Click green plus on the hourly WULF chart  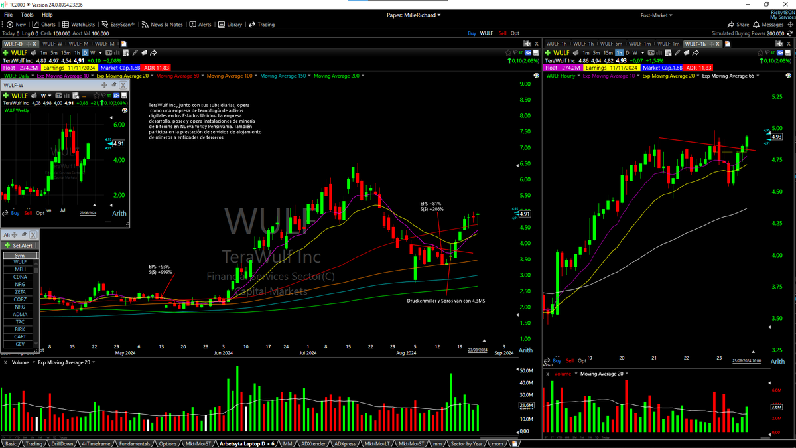coord(549,52)
